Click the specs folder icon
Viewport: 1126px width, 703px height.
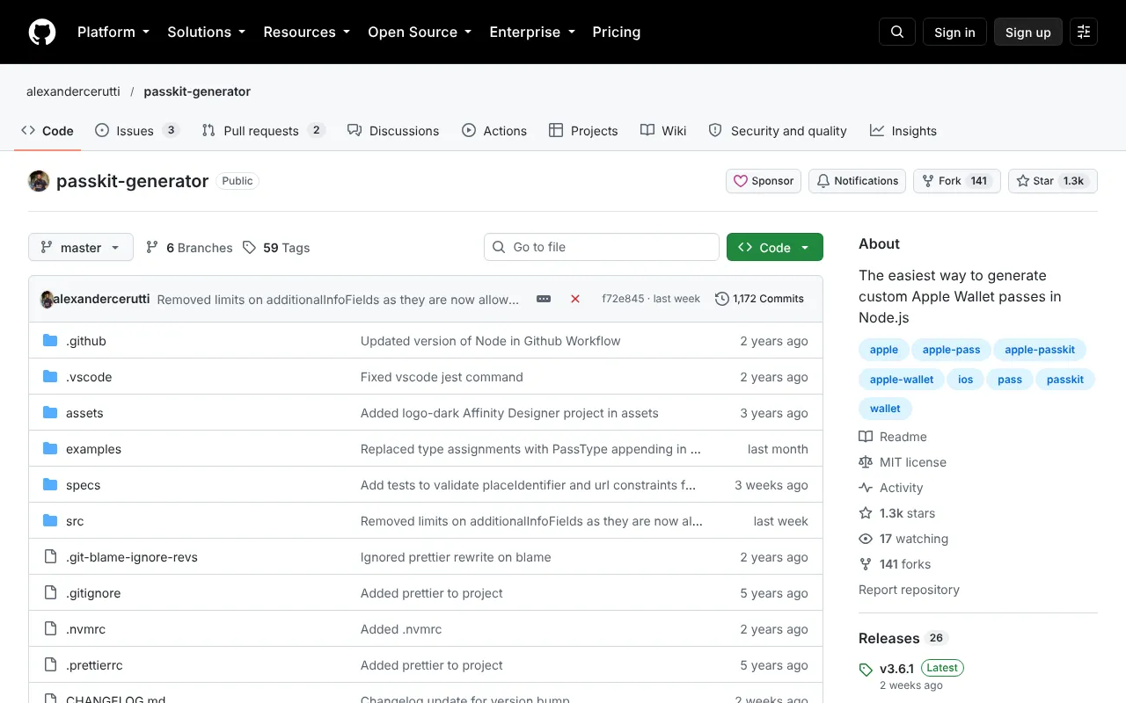coord(50,485)
